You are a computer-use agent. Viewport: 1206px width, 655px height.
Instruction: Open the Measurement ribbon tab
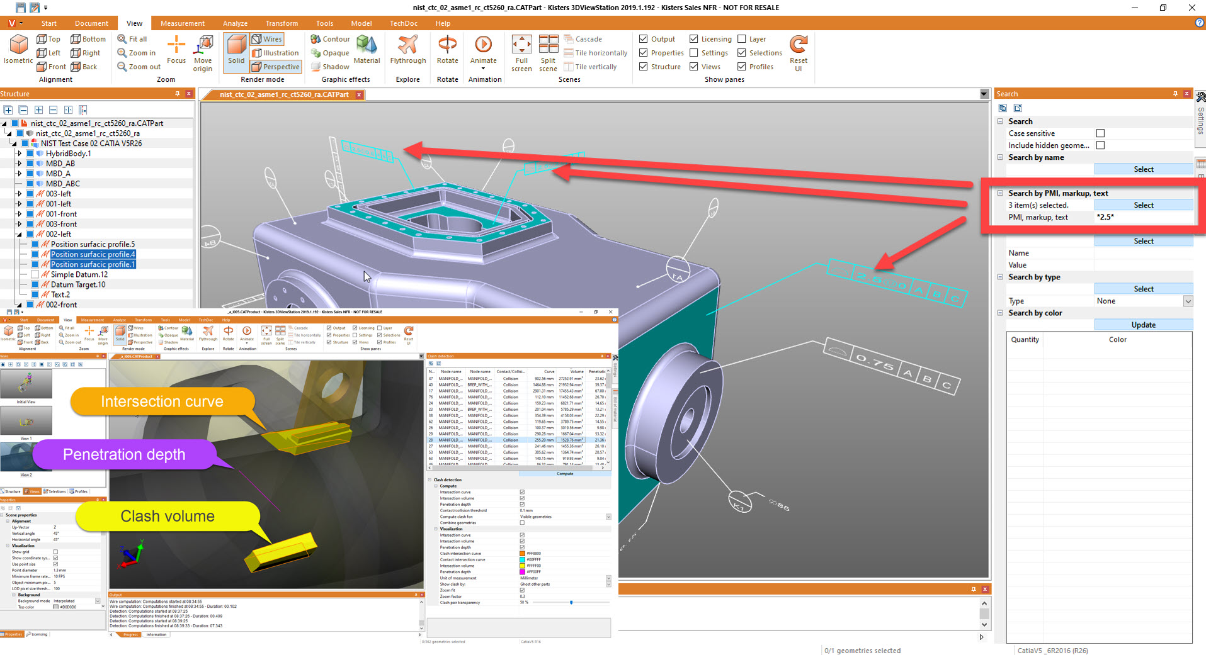point(182,23)
